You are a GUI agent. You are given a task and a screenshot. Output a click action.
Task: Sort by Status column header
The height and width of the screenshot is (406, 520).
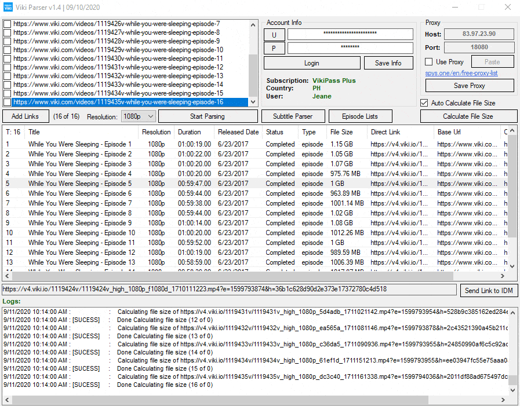click(280, 132)
